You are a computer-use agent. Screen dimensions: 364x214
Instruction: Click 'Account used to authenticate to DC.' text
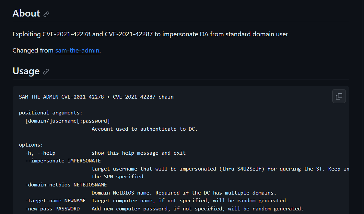144,129
